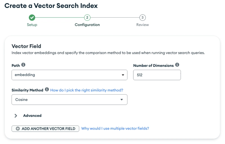
Task: Click the Similarity Method caret arrow
Action: click(122, 100)
